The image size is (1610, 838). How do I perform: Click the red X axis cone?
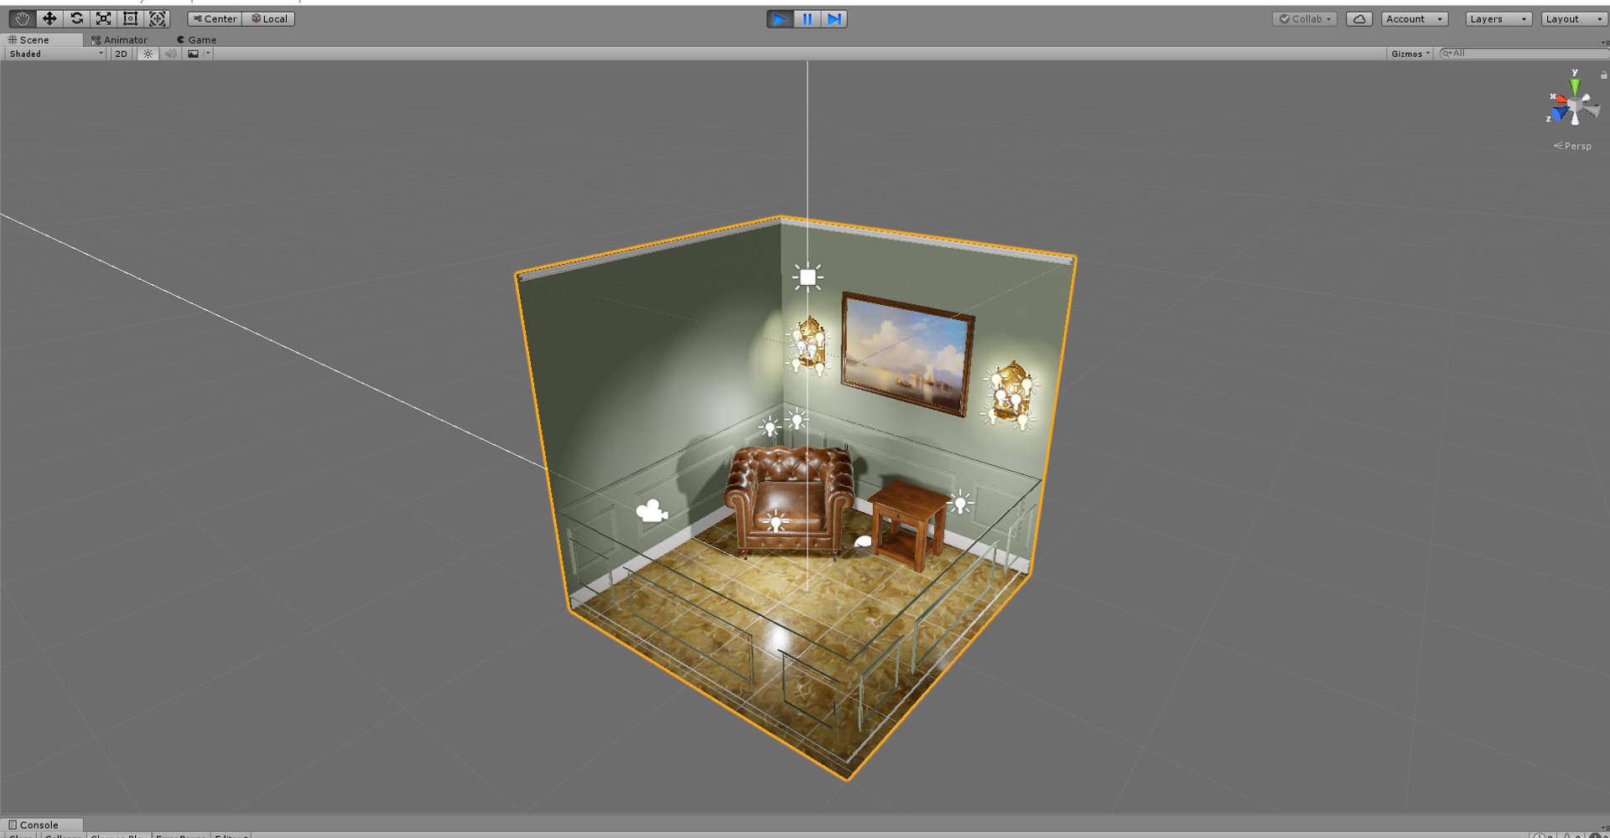1561,100
